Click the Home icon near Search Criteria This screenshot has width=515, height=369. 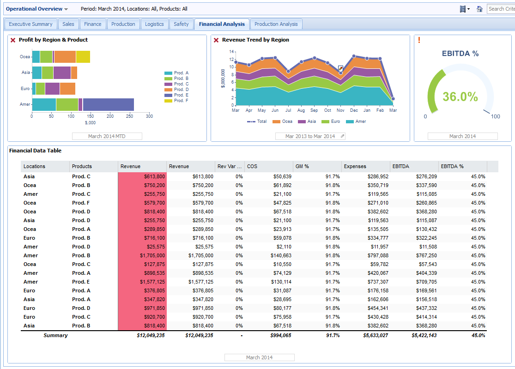[x=480, y=9]
